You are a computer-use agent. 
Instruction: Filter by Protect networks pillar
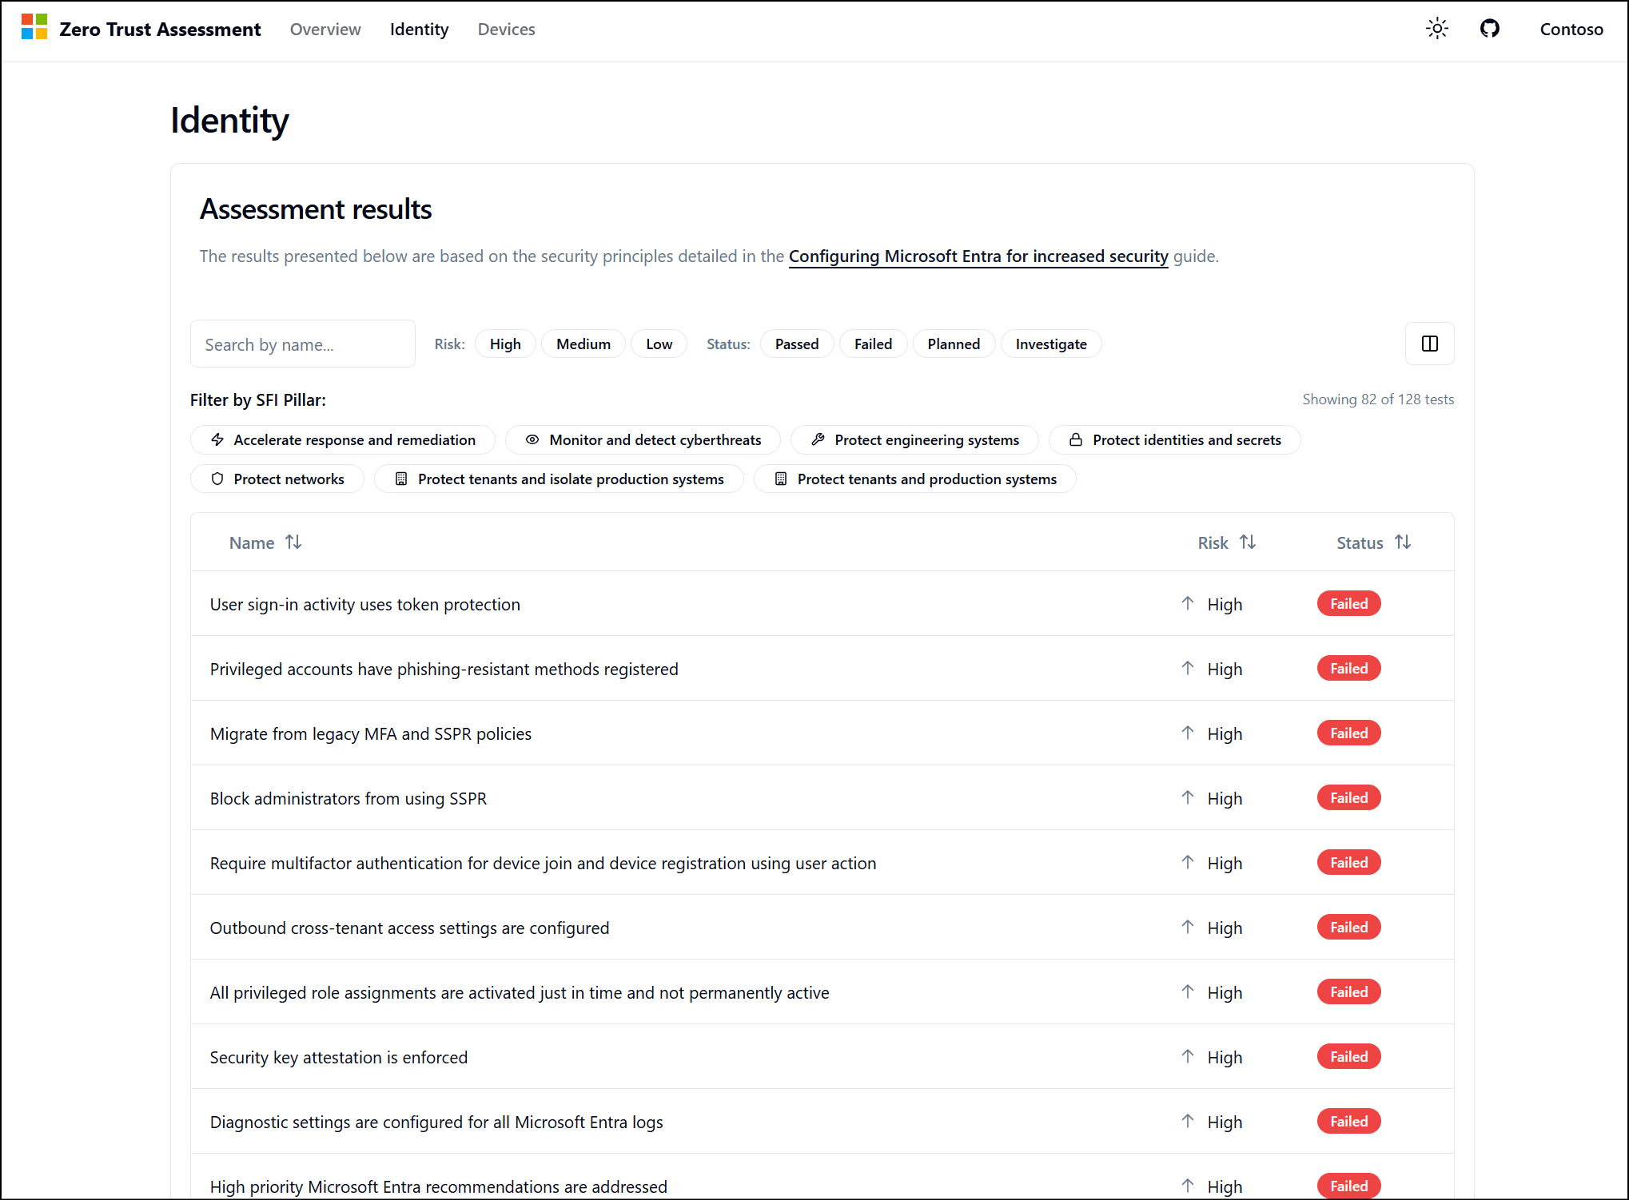pos(277,479)
